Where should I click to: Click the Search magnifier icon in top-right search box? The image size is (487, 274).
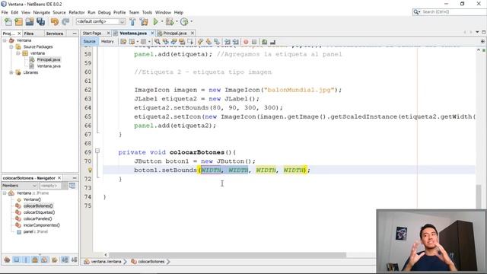pos(416,12)
